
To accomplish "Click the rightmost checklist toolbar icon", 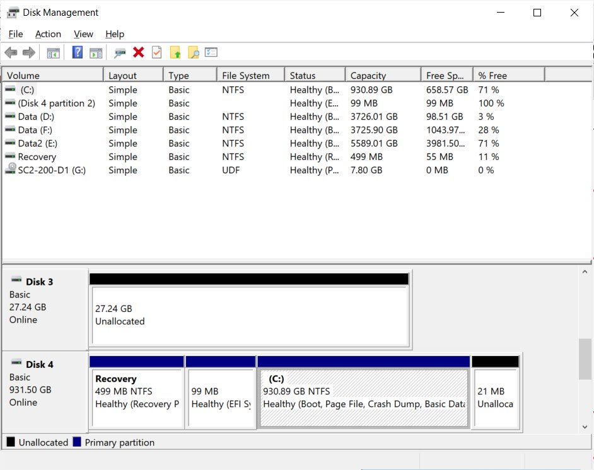I will click(210, 52).
